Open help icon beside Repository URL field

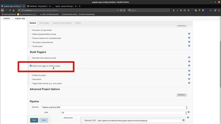click(x=183, y=120)
